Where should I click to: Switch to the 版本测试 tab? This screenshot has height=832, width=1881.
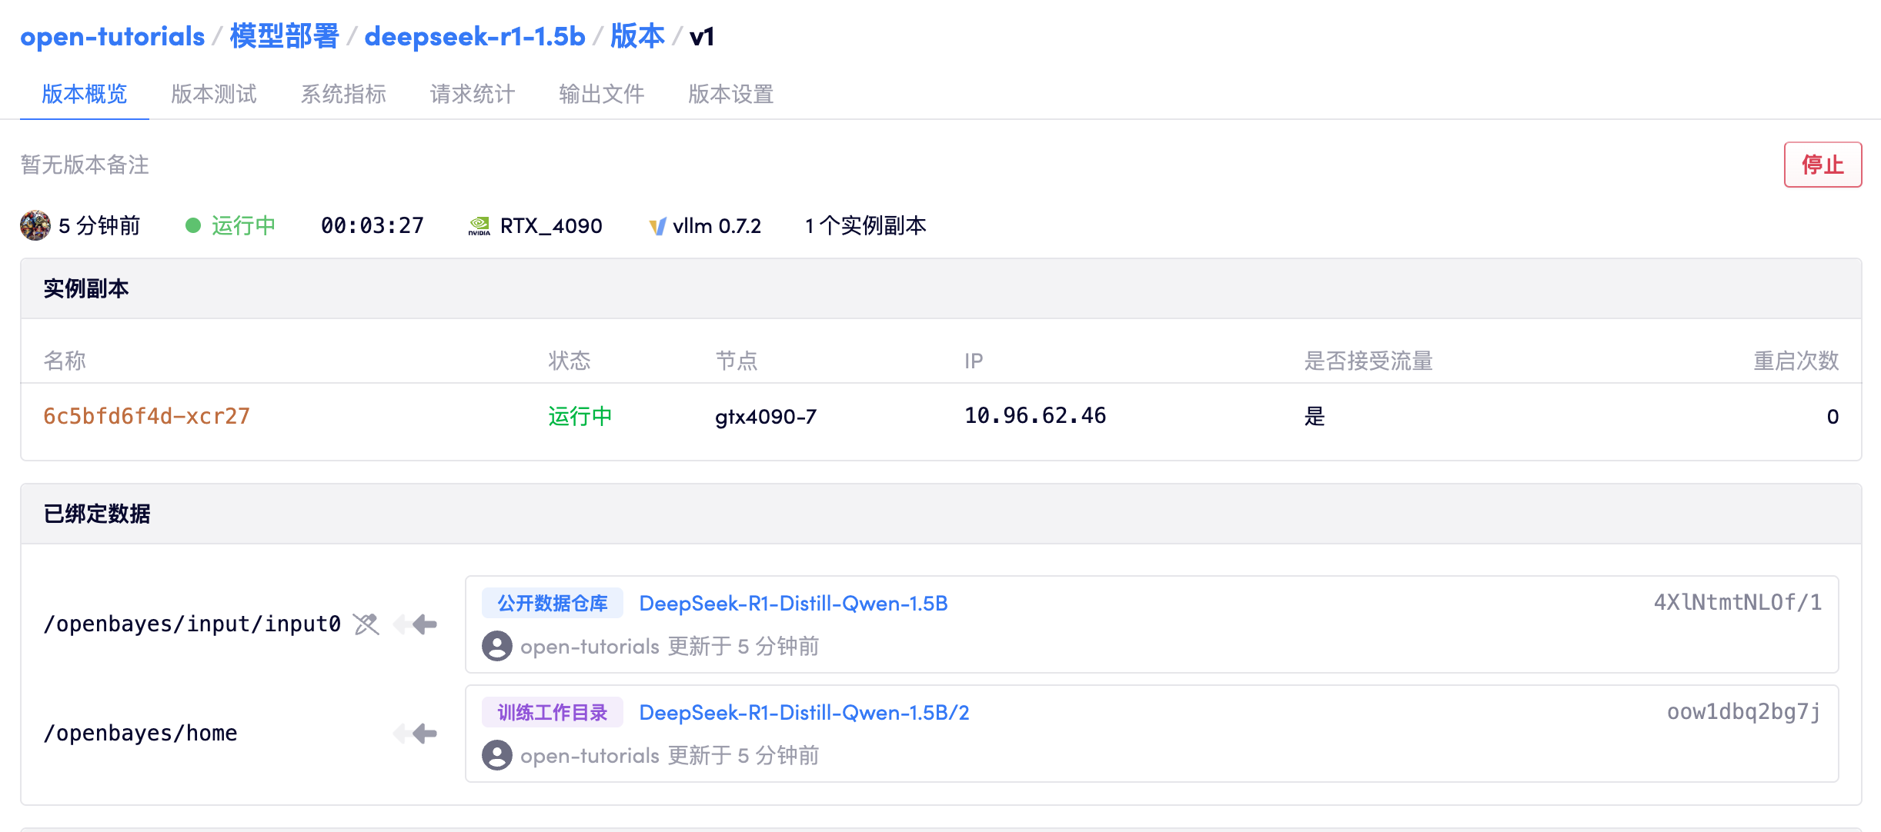tap(213, 94)
